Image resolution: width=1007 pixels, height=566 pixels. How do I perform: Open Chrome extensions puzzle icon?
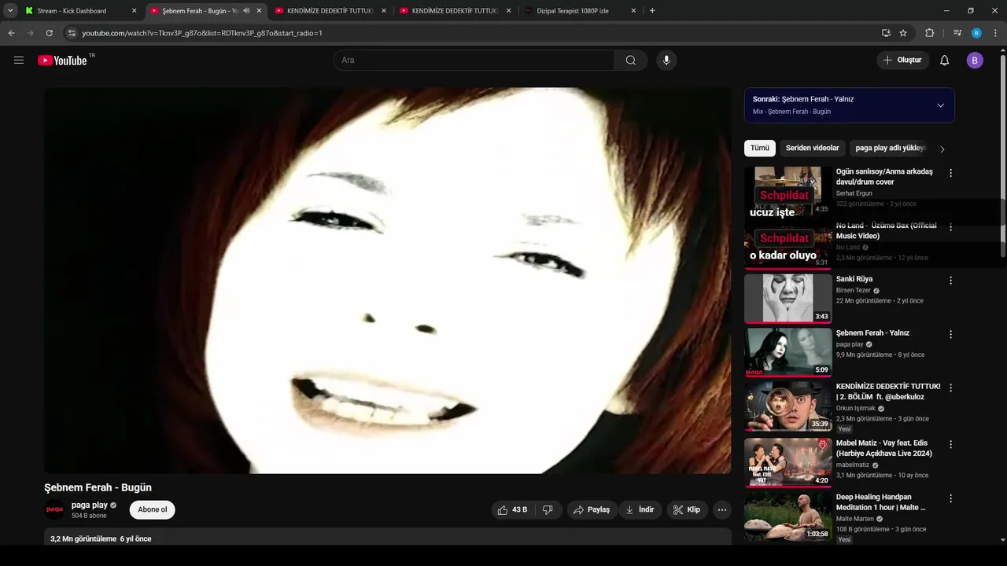pyautogui.click(x=929, y=33)
